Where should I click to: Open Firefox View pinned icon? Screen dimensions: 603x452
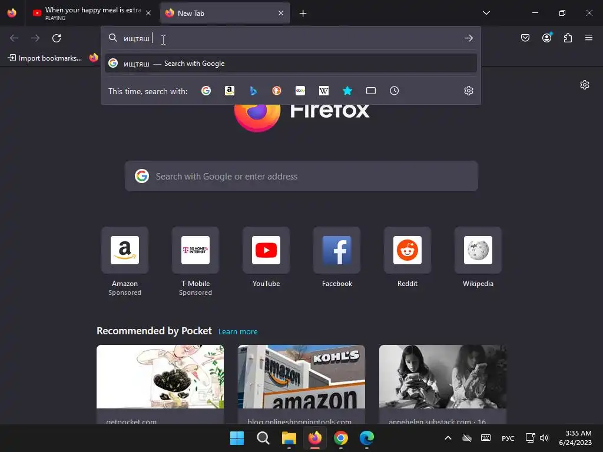click(12, 13)
